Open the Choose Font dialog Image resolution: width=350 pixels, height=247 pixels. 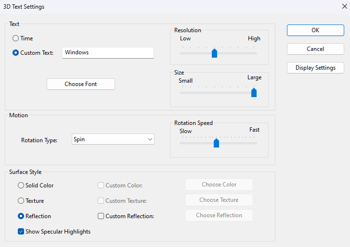coord(81,84)
